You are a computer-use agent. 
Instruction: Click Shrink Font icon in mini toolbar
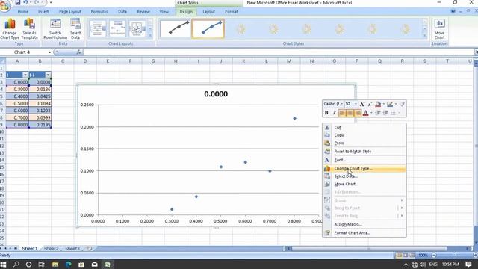(x=370, y=105)
